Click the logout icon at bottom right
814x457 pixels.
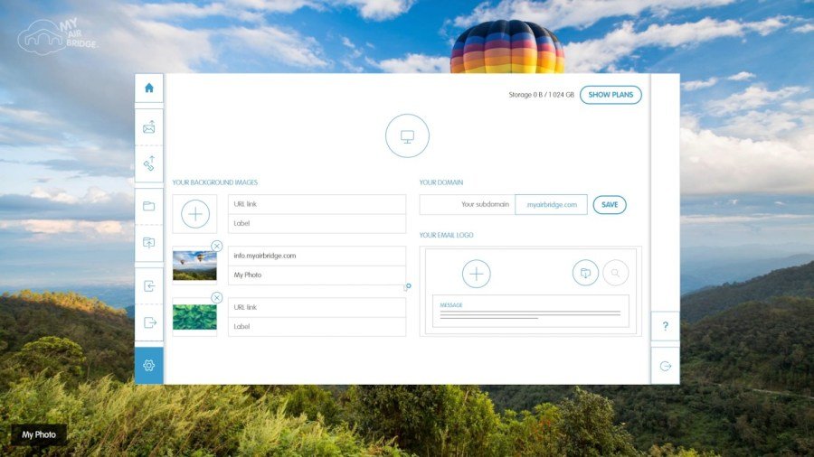click(665, 366)
